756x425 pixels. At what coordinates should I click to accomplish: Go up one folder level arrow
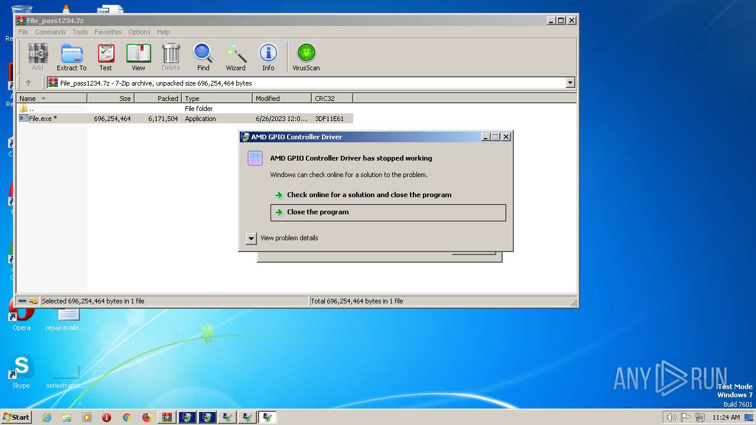[x=28, y=83]
